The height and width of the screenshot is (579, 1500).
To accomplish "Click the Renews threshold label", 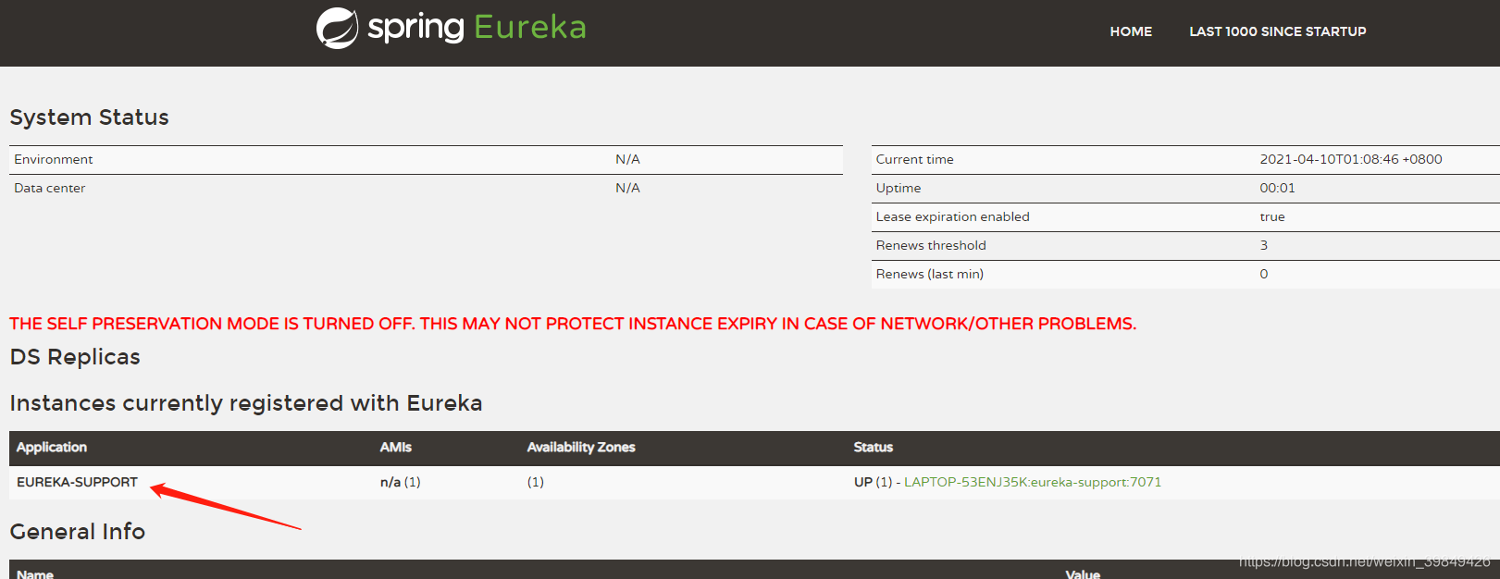I will click(931, 245).
